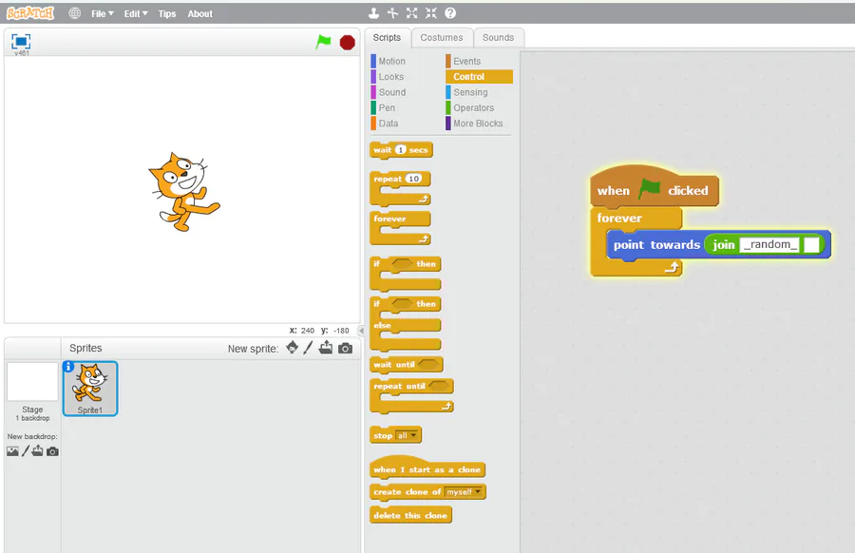Select the Duplicate stamp tool

click(x=373, y=13)
